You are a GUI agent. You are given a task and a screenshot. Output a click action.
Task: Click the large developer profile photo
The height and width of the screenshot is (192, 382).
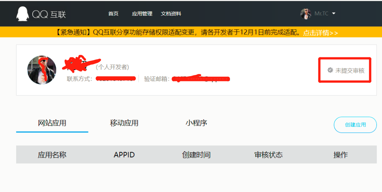click(42, 70)
